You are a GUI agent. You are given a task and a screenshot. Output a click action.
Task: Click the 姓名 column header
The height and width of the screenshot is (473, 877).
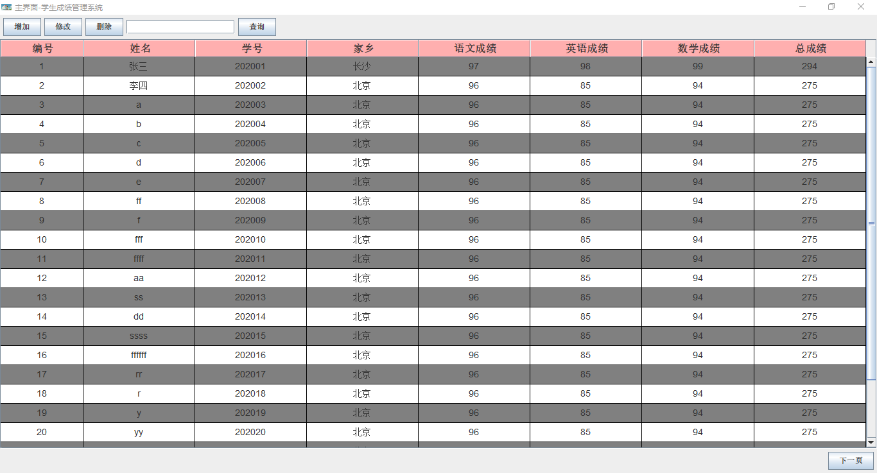pos(138,47)
